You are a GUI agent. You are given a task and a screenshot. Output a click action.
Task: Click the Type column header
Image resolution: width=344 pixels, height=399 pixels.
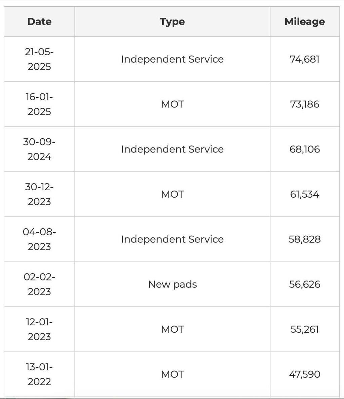(172, 22)
